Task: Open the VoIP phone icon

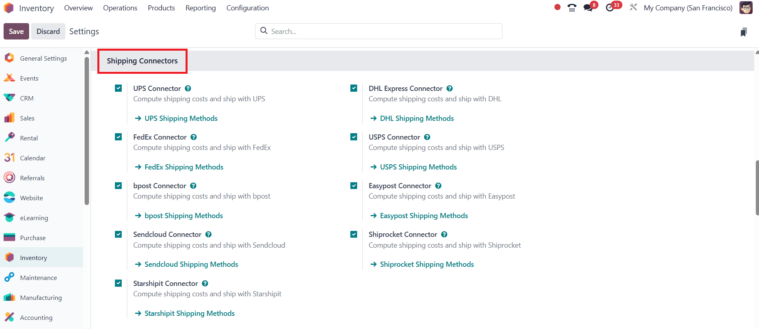Action: (x=572, y=8)
